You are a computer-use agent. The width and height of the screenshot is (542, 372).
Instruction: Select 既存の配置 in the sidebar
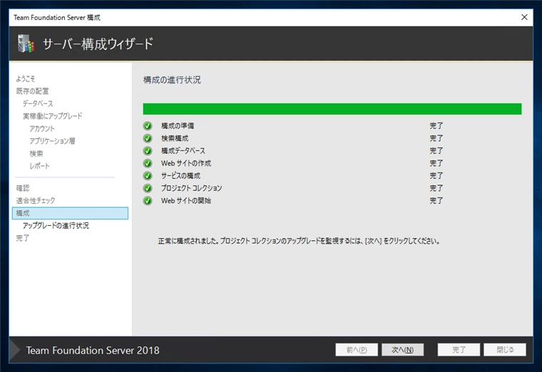point(33,91)
